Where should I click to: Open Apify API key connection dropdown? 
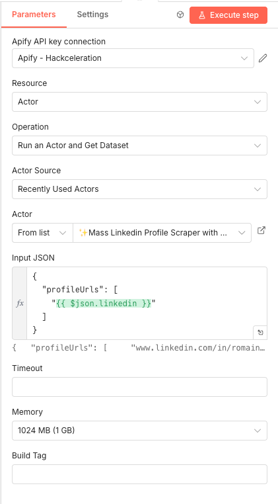click(x=133, y=58)
